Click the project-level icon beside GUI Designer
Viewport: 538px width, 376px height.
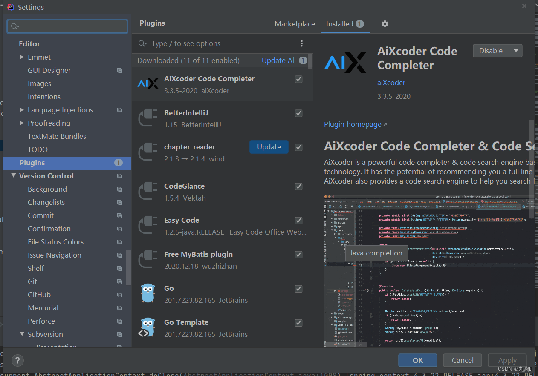(x=119, y=71)
